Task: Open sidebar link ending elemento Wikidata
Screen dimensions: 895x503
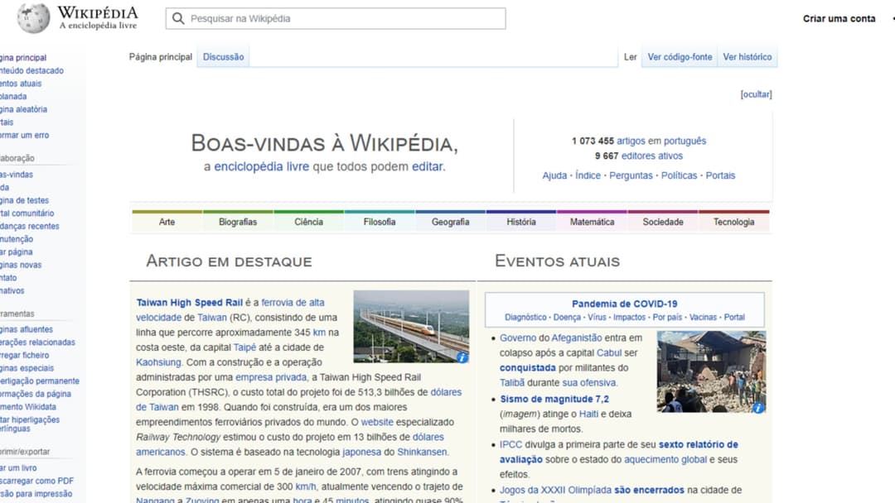Action: 28,407
